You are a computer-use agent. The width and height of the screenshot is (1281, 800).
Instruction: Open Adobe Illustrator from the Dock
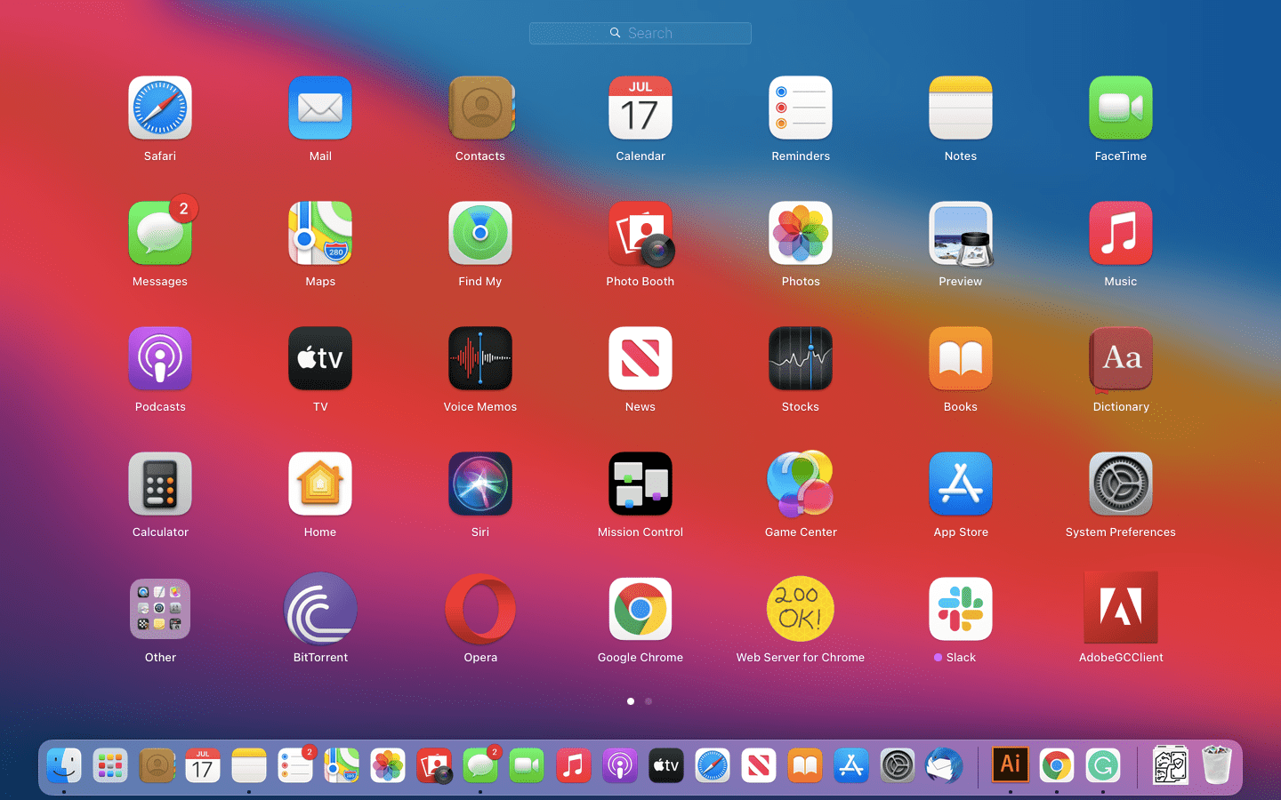[x=1011, y=764]
